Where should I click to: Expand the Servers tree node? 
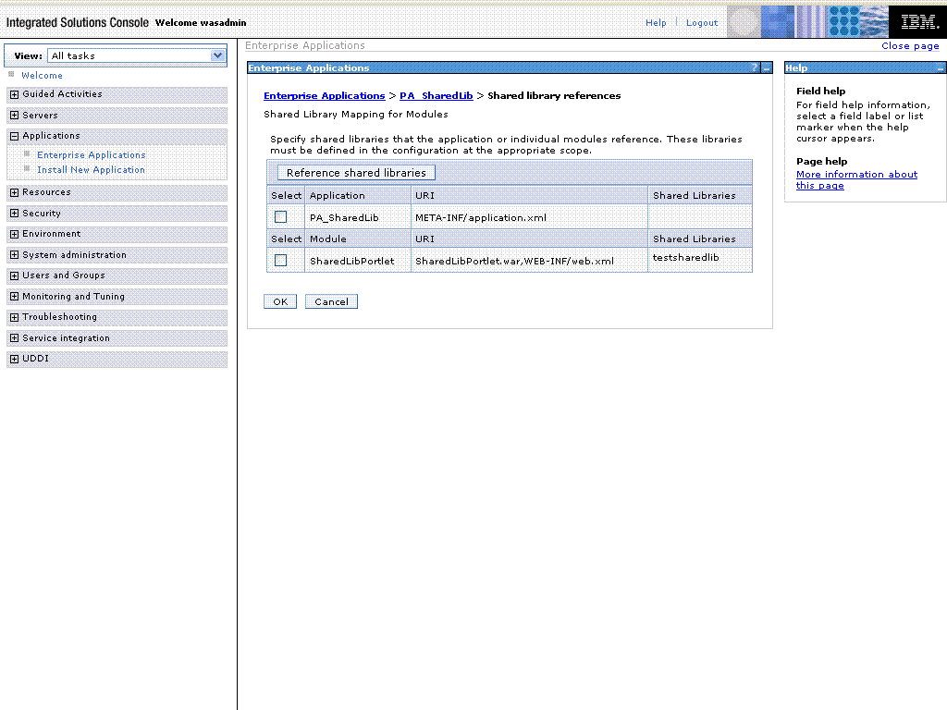(x=15, y=116)
